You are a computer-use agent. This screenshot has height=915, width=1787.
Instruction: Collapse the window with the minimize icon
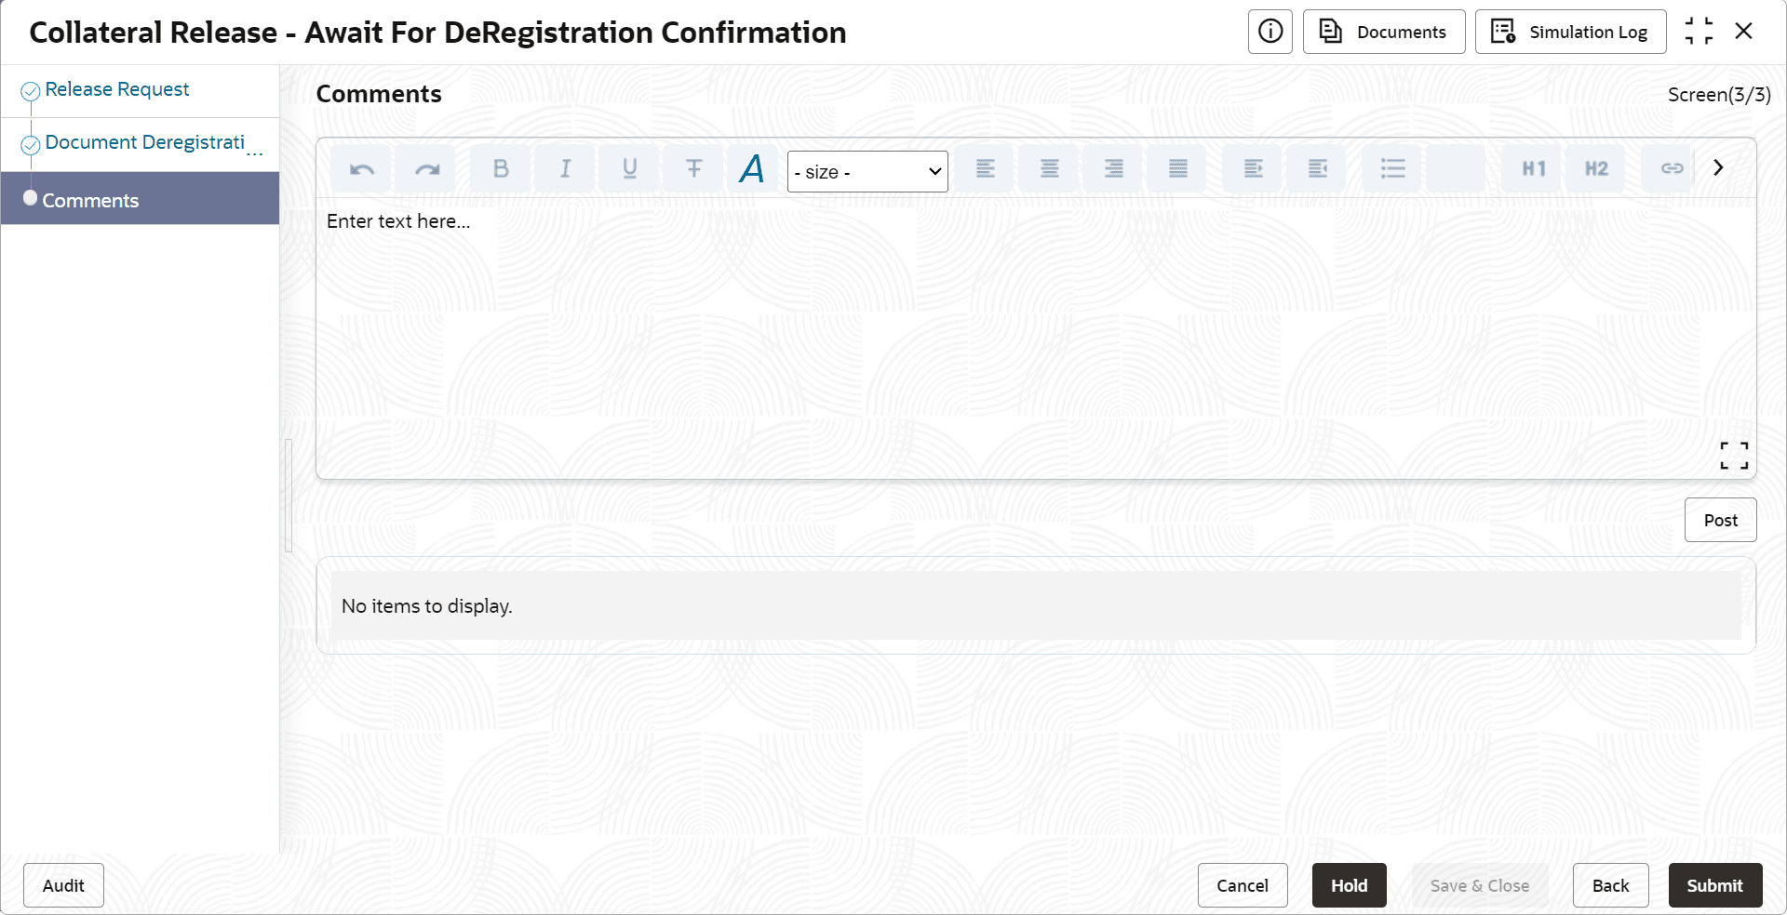tap(1699, 31)
